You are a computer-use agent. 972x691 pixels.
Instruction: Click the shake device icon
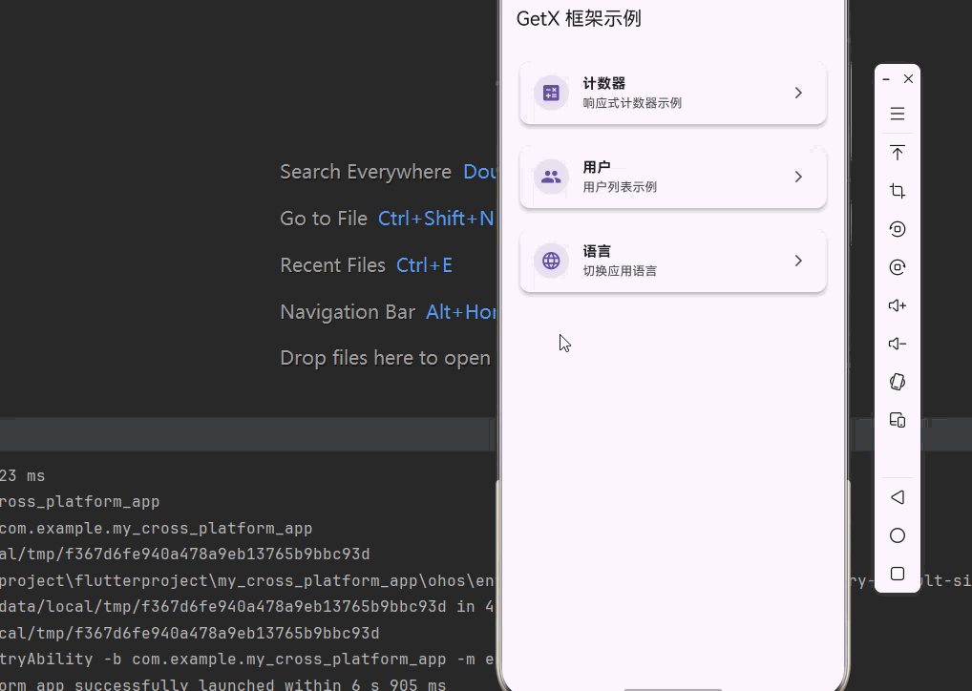pos(897,382)
